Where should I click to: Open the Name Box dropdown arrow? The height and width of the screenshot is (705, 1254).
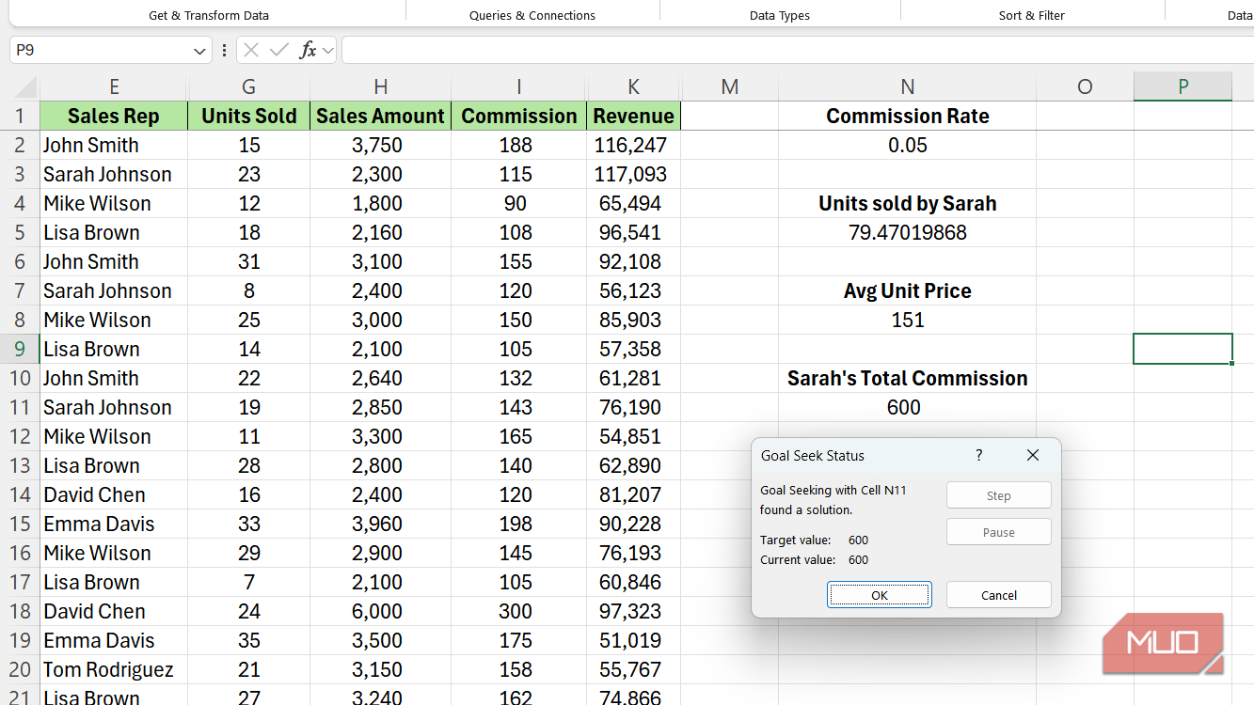pyautogui.click(x=199, y=50)
